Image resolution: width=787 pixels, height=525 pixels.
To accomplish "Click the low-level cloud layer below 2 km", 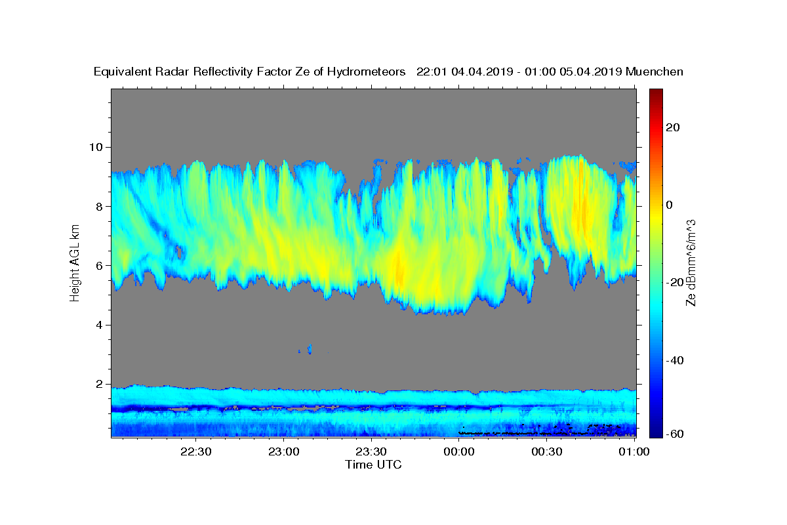I will [x=373, y=411].
